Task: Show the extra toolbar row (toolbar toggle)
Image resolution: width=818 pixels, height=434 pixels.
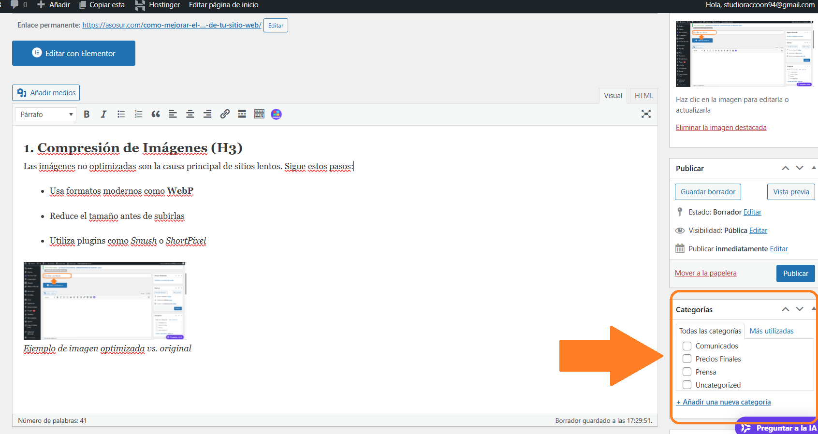Action: [259, 114]
